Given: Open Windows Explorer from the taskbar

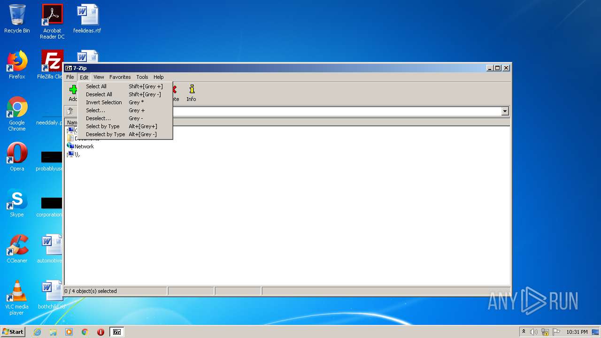Looking at the screenshot, I should [x=53, y=332].
